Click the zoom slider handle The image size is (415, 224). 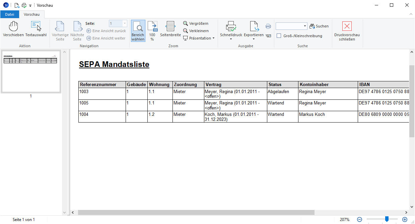click(387, 219)
